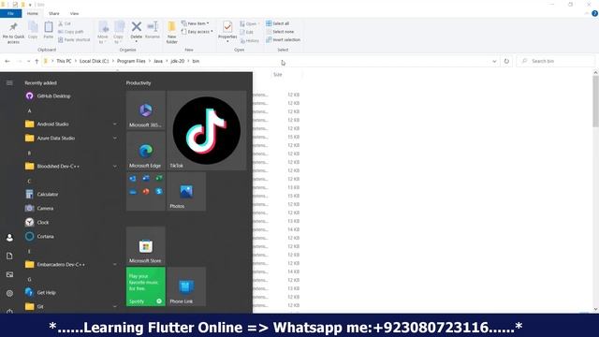Click Invert selection in ribbon
Image resolution: width=599 pixels, height=337 pixels.
coord(283,39)
